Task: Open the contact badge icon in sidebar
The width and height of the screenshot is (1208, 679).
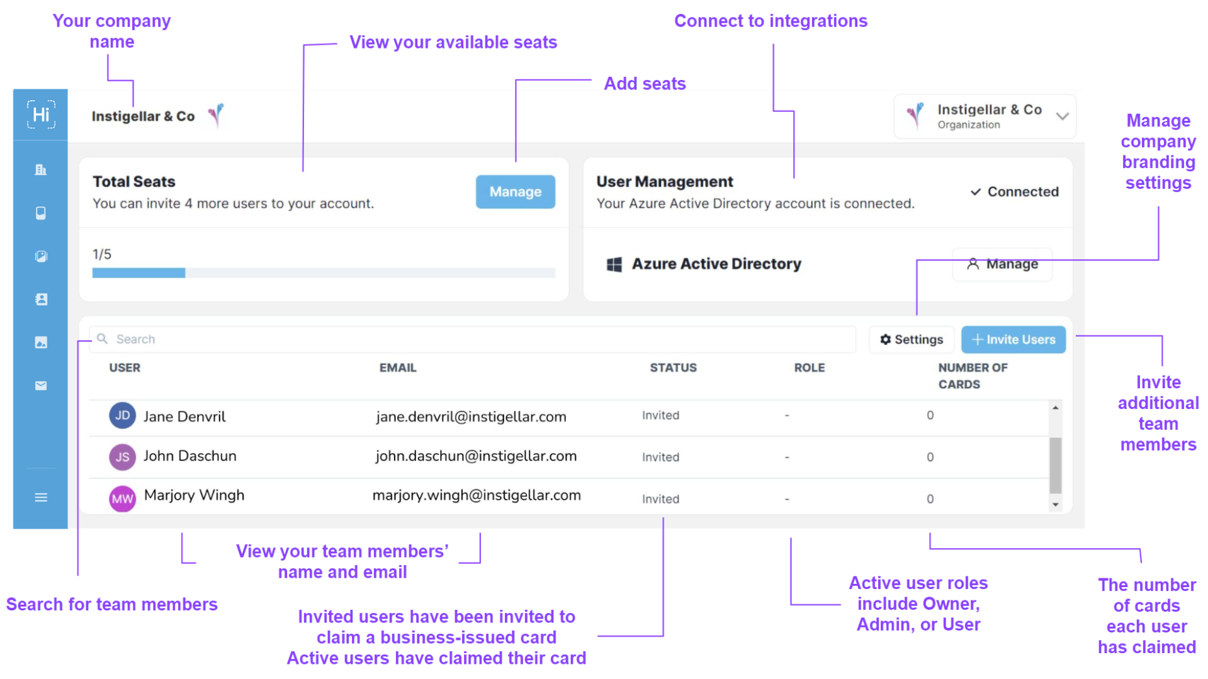Action: [41, 299]
